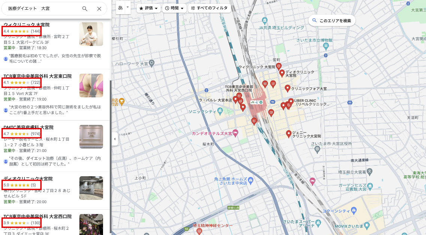Click LIBER CLINIC map pin

pyautogui.click(x=291, y=102)
